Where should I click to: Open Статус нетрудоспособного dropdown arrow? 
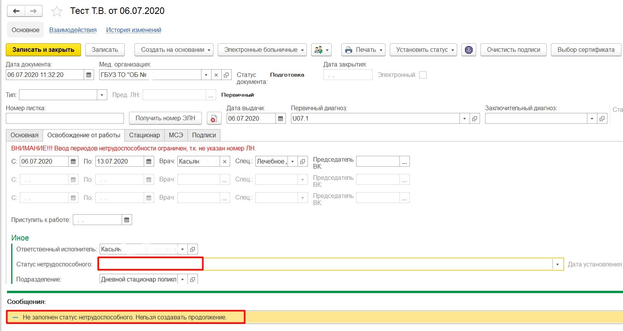[558, 264]
